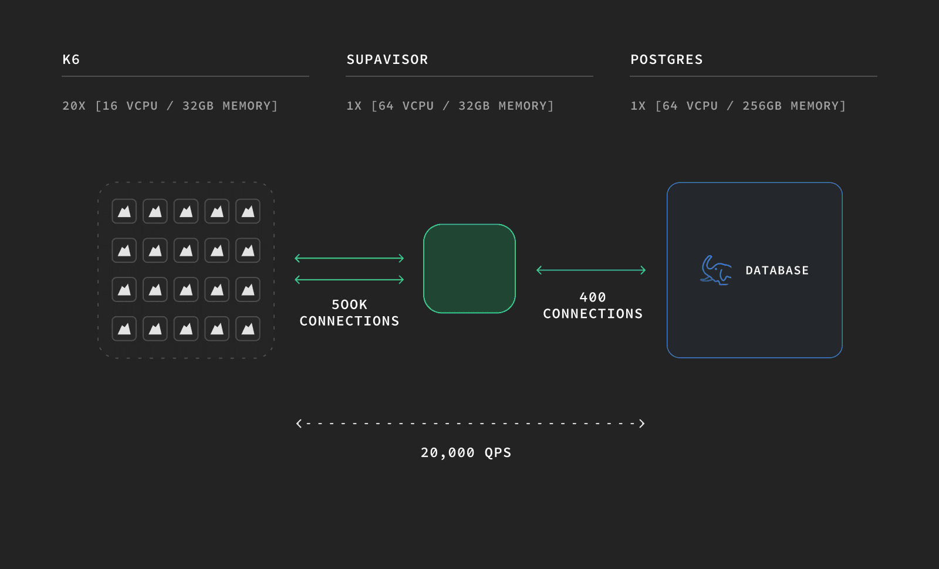
Task: Click the PostgreSQL elephant icon
Action: pos(716,270)
